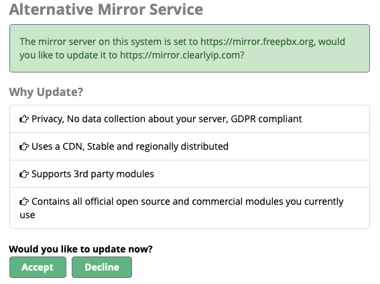Click hand icon beside Contains all official
380x284 pixels.
[x=24, y=201]
